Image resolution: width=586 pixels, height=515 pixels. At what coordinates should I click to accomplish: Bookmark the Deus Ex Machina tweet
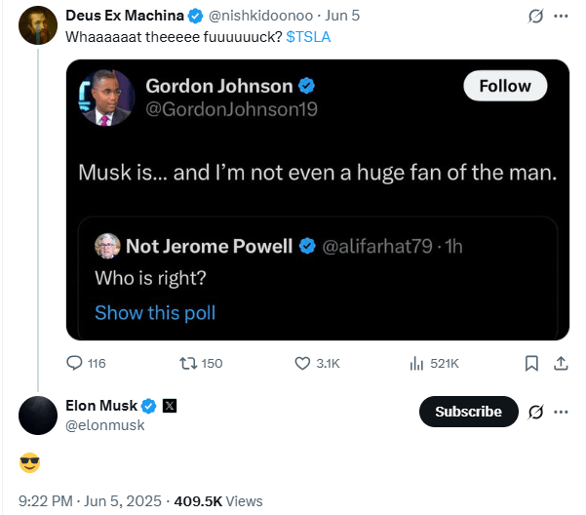click(x=531, y=364)
